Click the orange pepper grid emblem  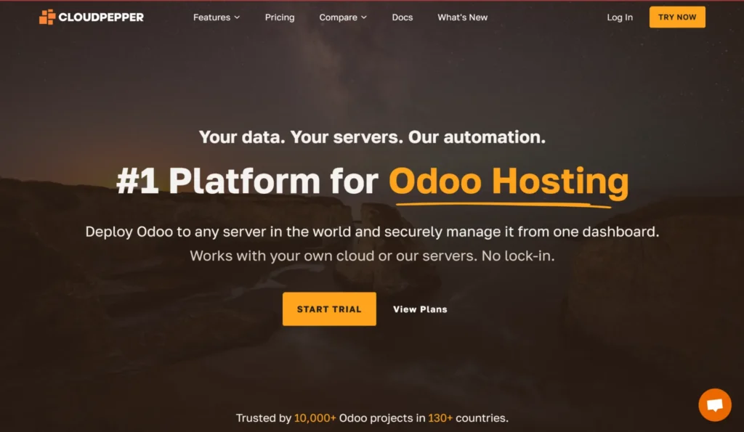pos(46,17)
